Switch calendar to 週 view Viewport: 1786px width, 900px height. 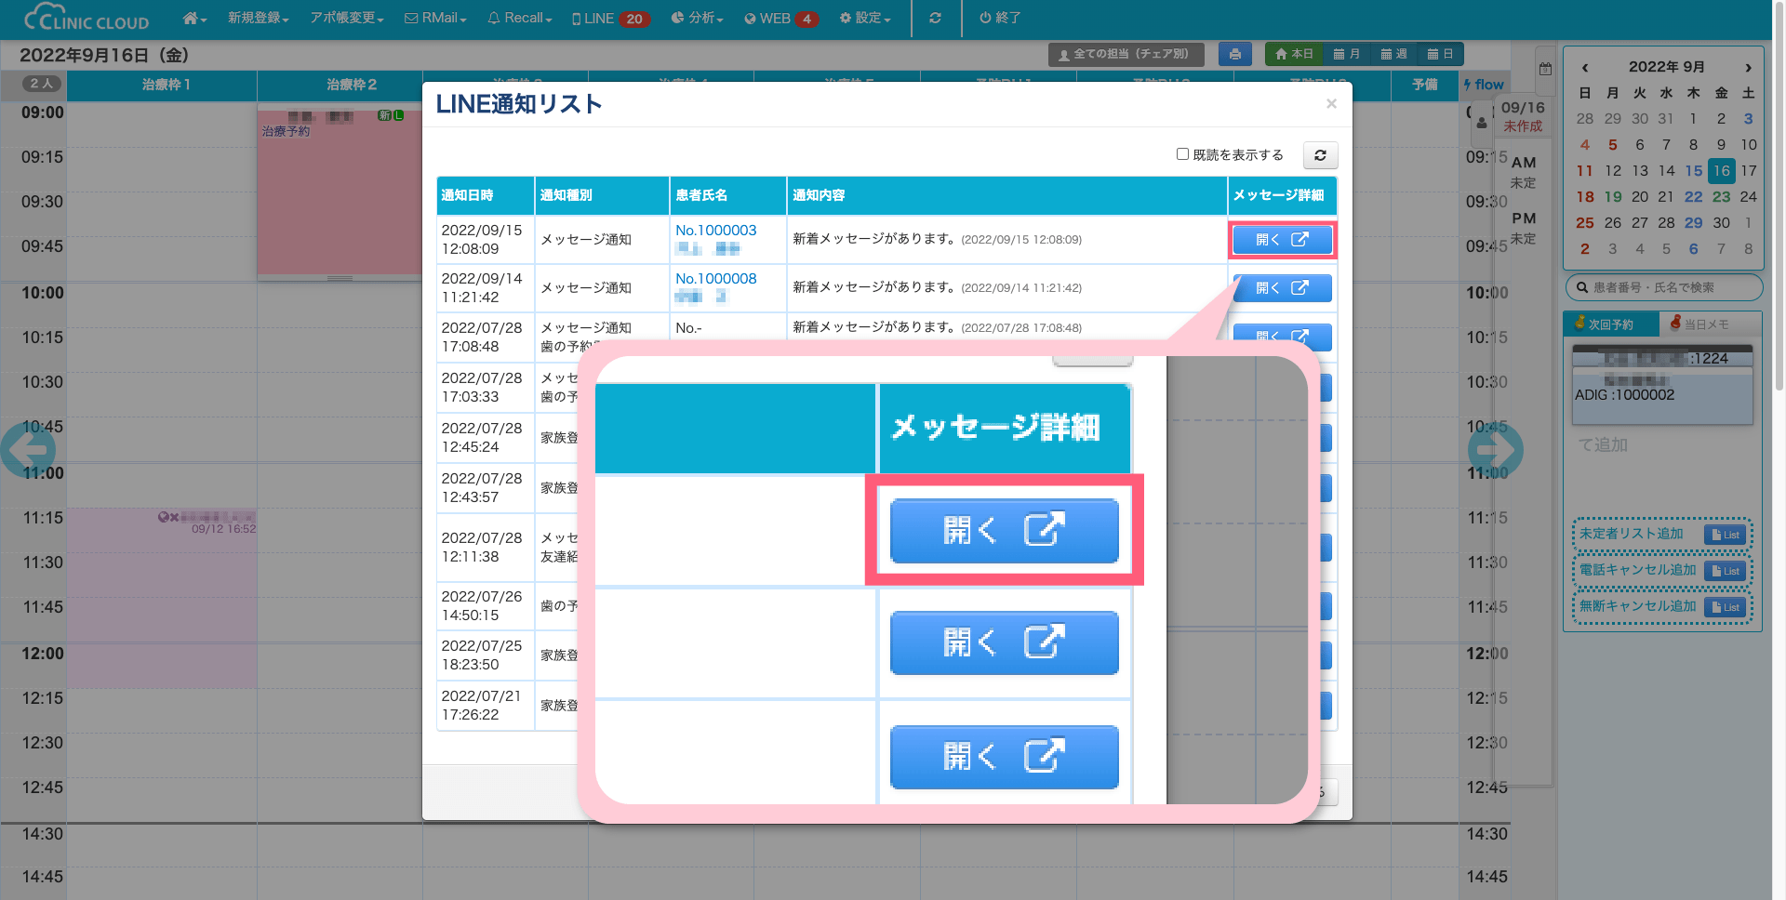click(x=1393, y=55)
